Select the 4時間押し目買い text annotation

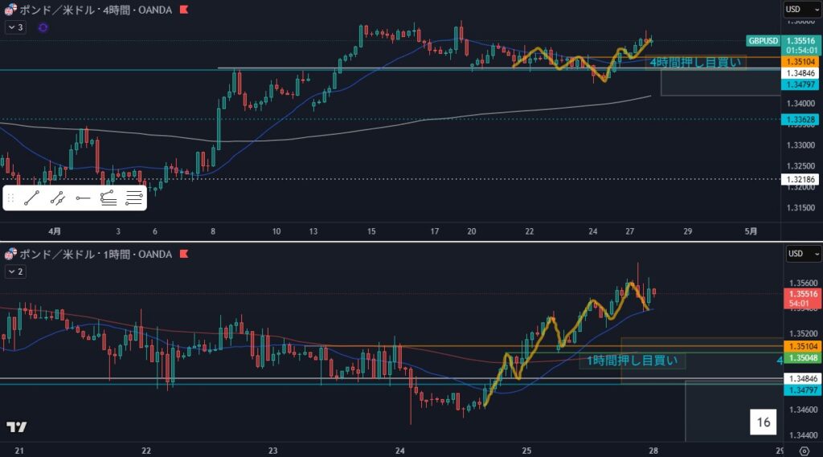(696, 61)
